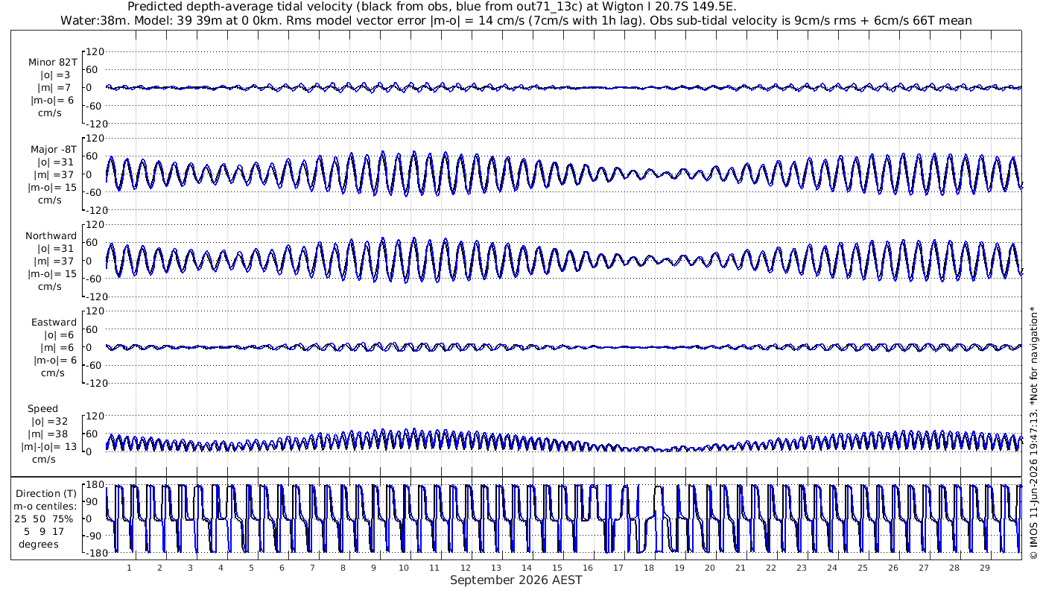Click '|o| =31' in the Northward panel
The image size is (1043, 596).
coord(56,249)
